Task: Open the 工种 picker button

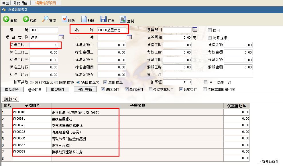Action: click(x=129, y=37)
